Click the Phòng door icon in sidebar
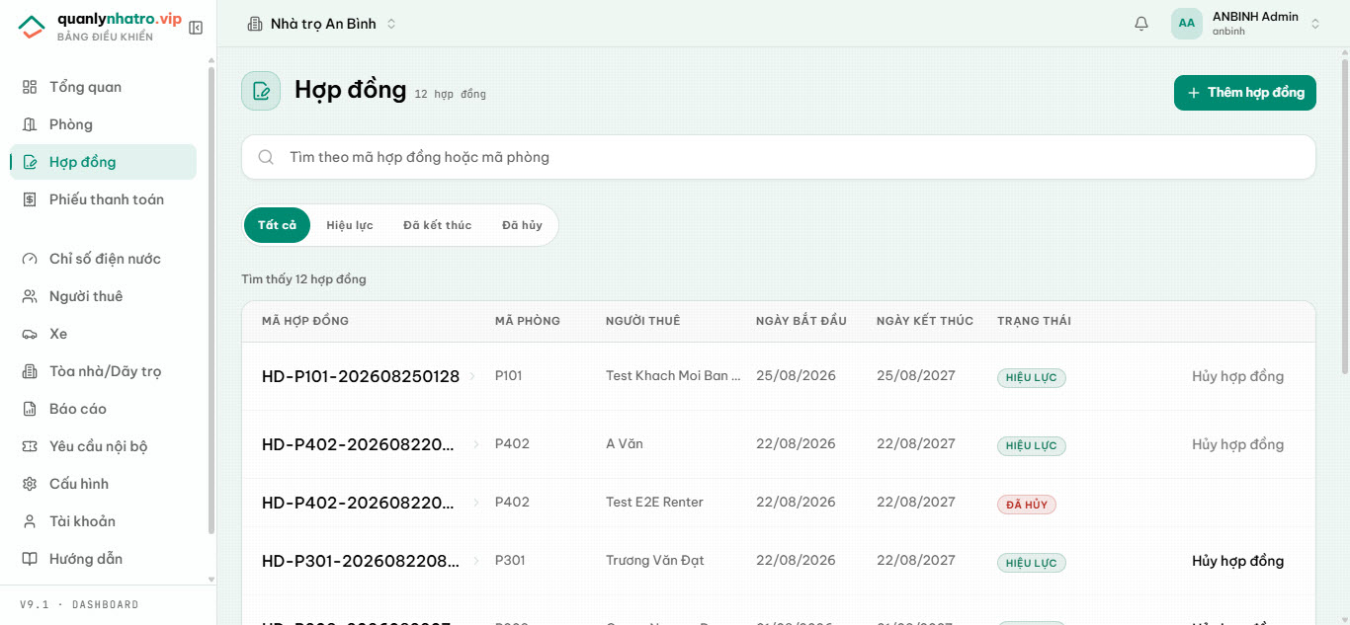 (30, 124)
